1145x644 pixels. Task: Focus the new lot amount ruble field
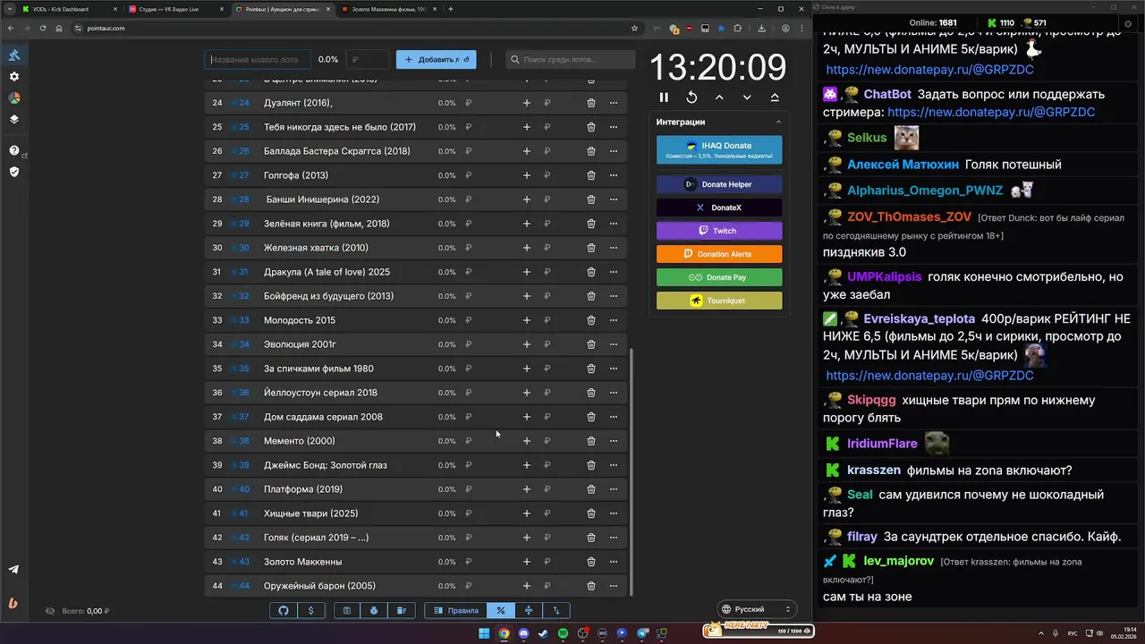click(368, 60)
